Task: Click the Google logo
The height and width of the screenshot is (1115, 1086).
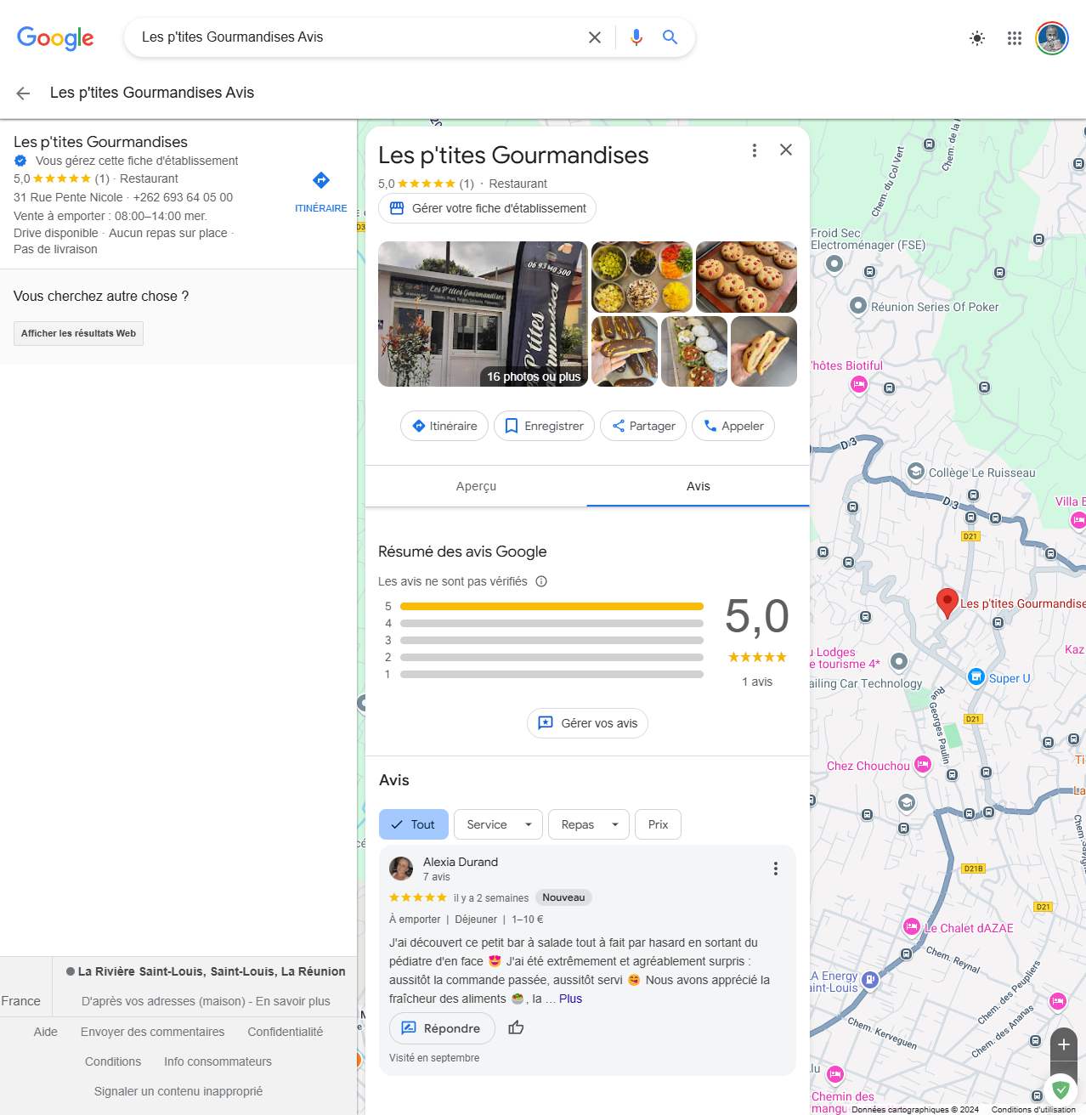Action: tap(55, 38)
